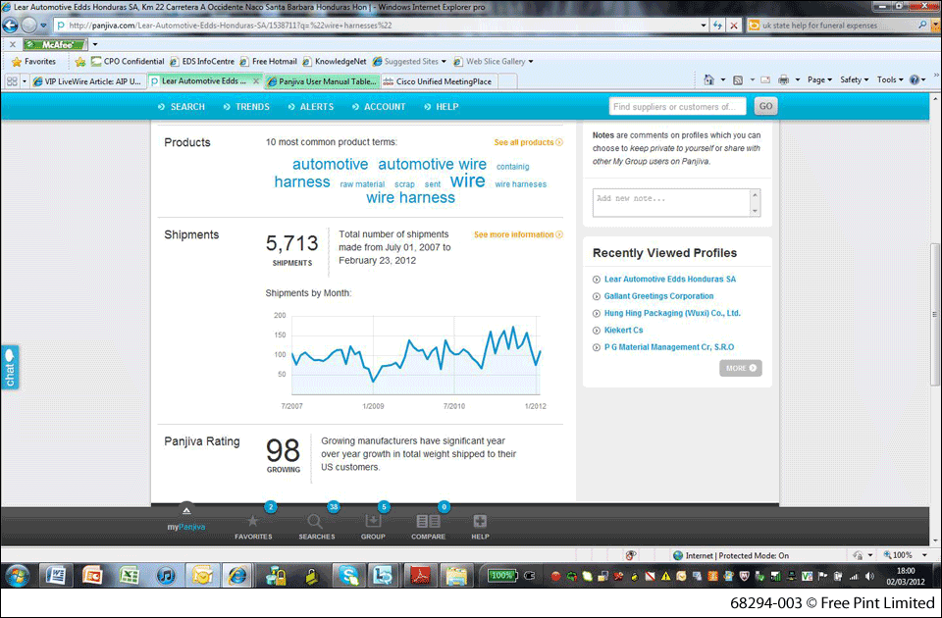The width and height of the screenshot is (942, 618).
Task: Open Gallant Greetings Corporation profile link
Action: [x=658, y=296]
